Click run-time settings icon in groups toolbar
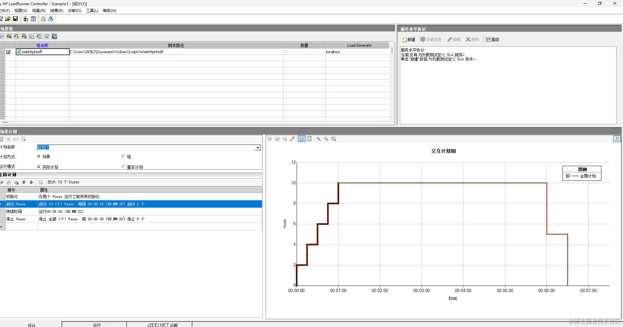 coord(32,36)
